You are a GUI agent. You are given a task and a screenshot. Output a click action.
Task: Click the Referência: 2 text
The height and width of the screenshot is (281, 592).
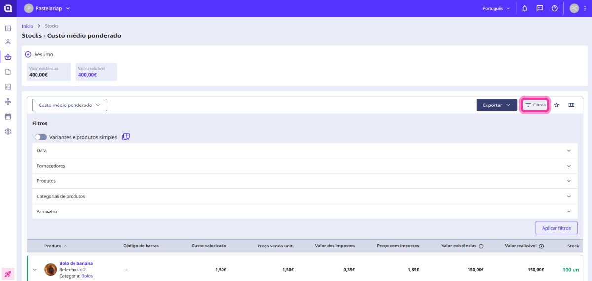point(73,270)
